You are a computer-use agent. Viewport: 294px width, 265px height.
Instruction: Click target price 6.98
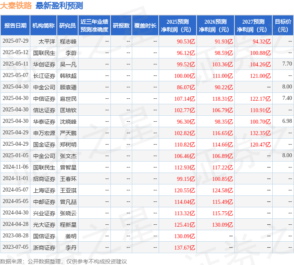click(287, 121)
